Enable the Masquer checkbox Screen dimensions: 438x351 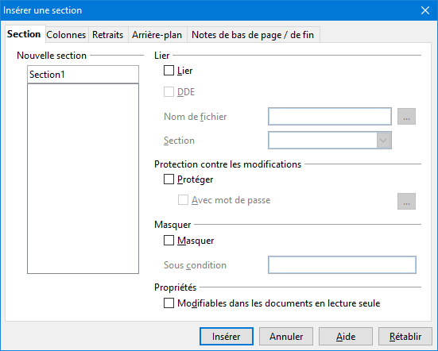169,241
